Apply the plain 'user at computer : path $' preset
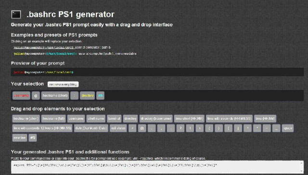Image resolution: width=308 pixels, height=175 pixels. pos(62,48)
